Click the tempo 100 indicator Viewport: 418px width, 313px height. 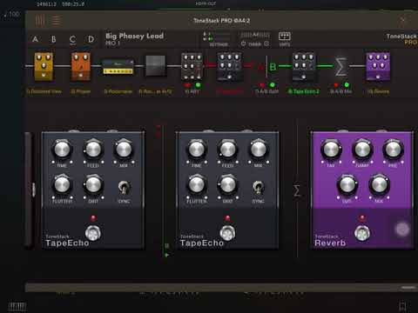tap(11, 14)
